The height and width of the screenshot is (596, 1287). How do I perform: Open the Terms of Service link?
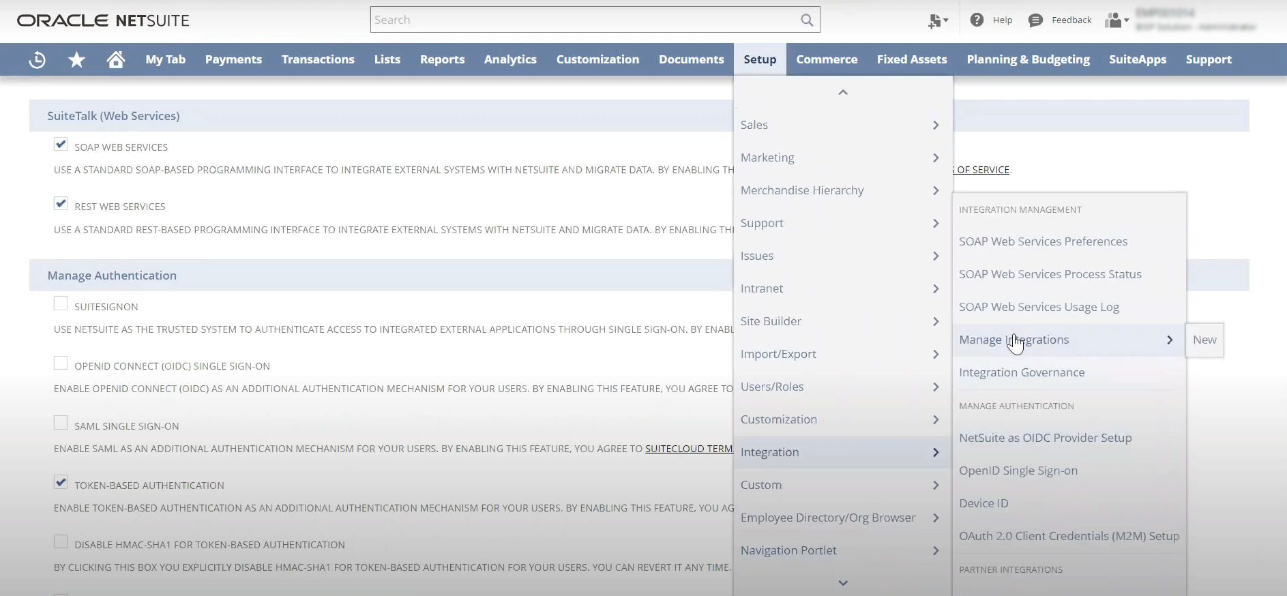tap(981, 170)
